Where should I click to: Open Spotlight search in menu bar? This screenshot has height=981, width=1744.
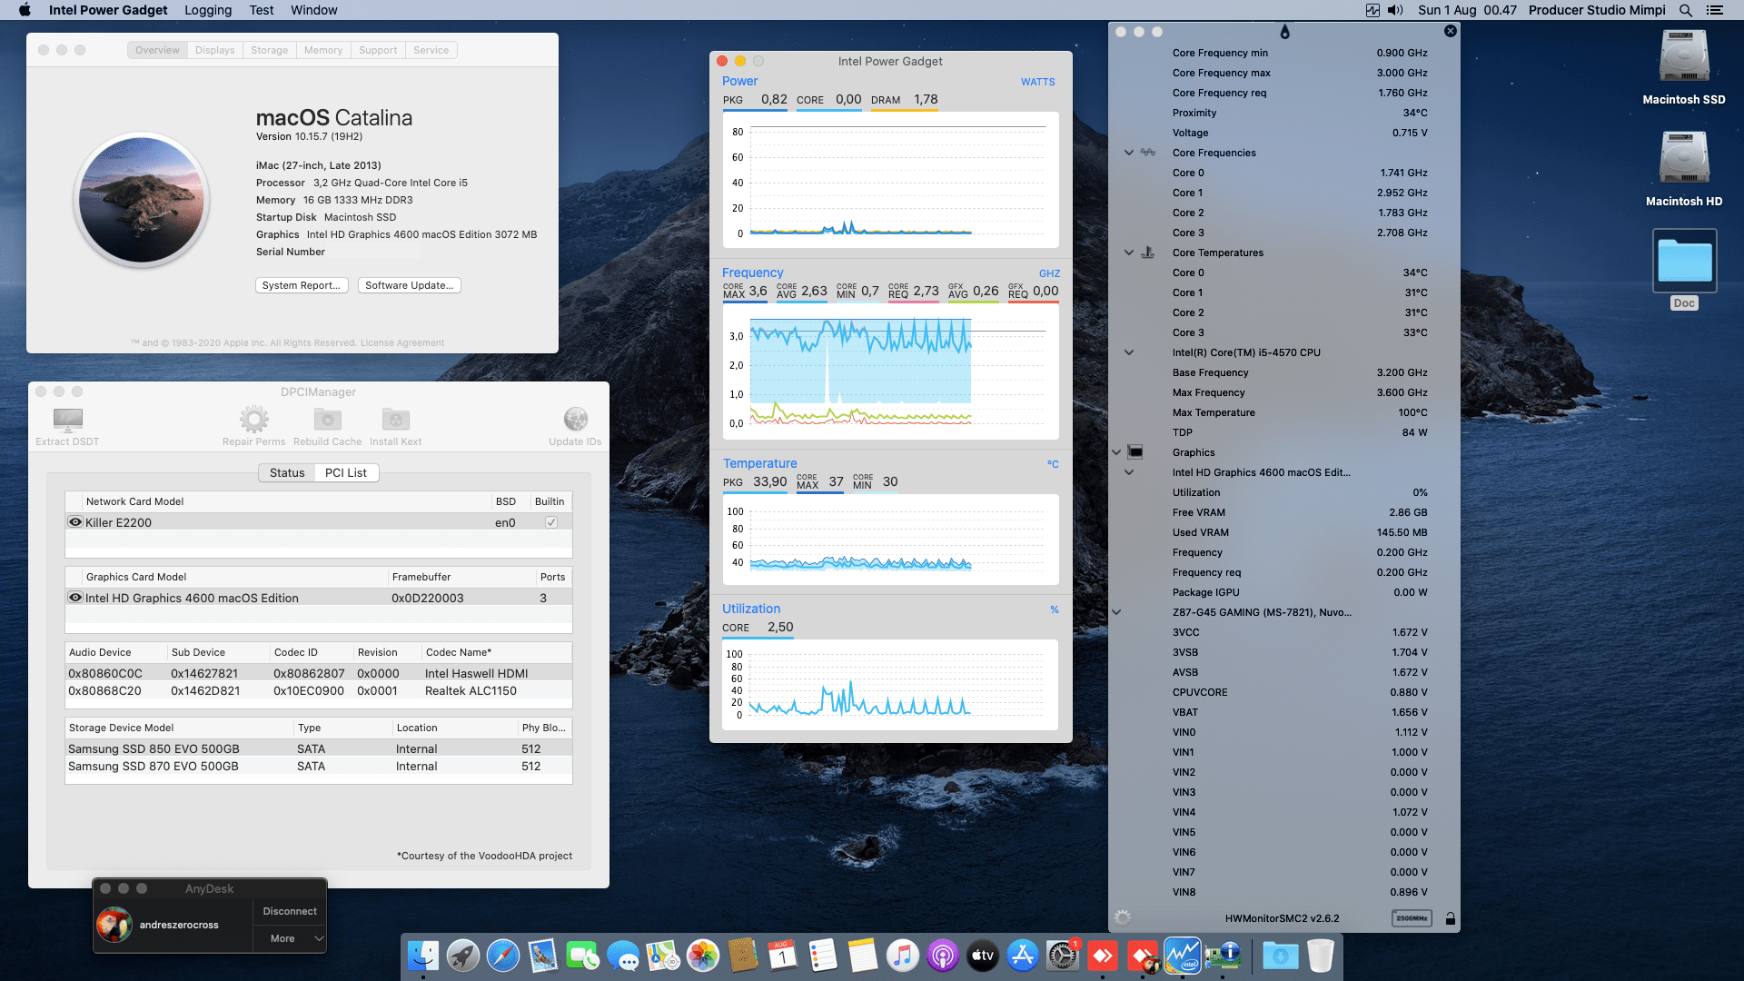pos(1686,10)
